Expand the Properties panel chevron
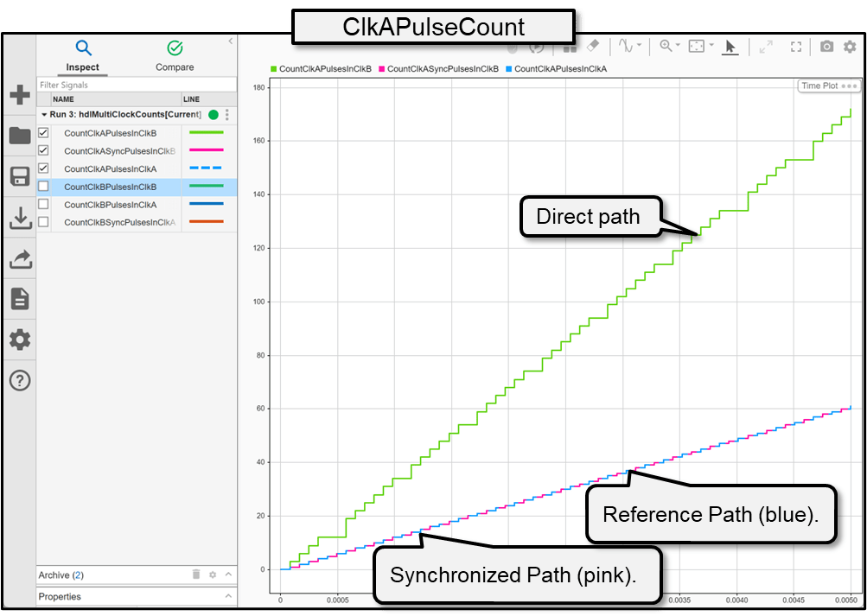867x616 pixels. (228, 596)
